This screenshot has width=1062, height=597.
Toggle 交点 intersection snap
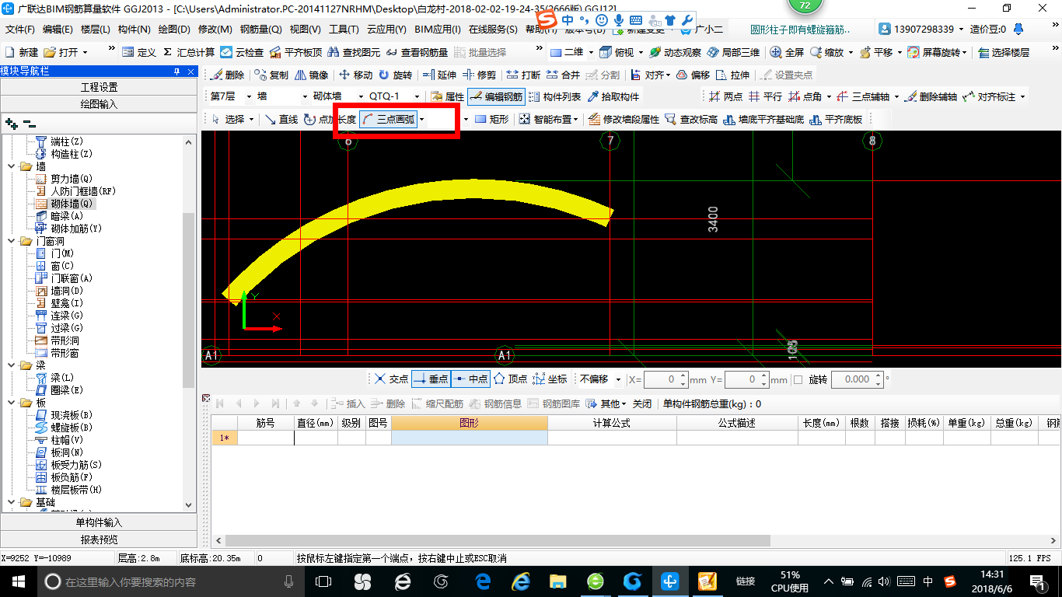point(390,379)
